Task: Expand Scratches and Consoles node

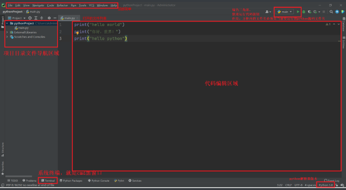Action: pyautogui.click(x=7, y=37)
